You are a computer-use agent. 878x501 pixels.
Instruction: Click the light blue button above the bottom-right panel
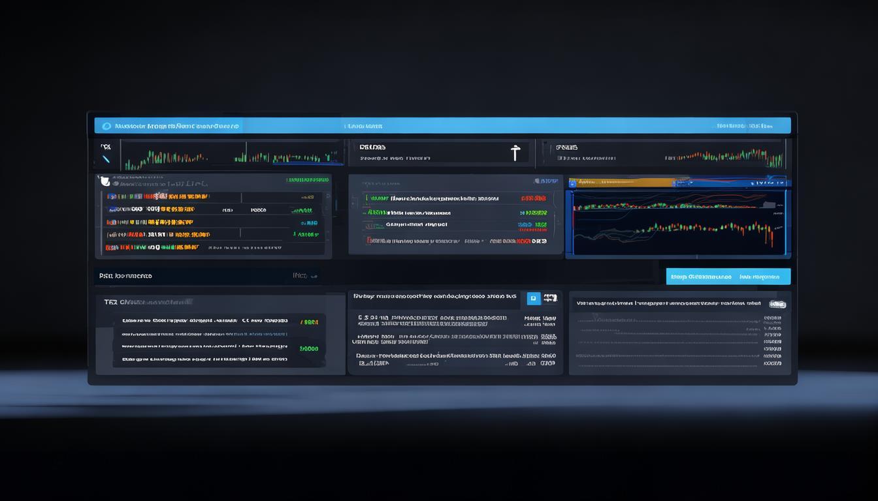728,277
